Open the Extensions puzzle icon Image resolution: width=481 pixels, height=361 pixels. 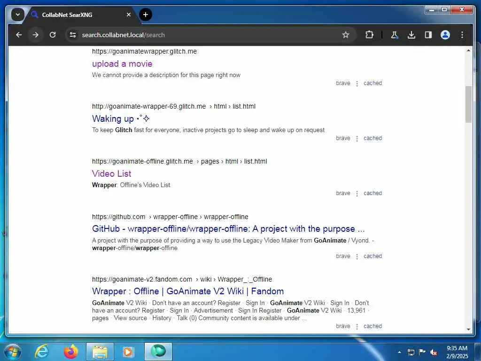pyautogui.click(x=369, y=35)
